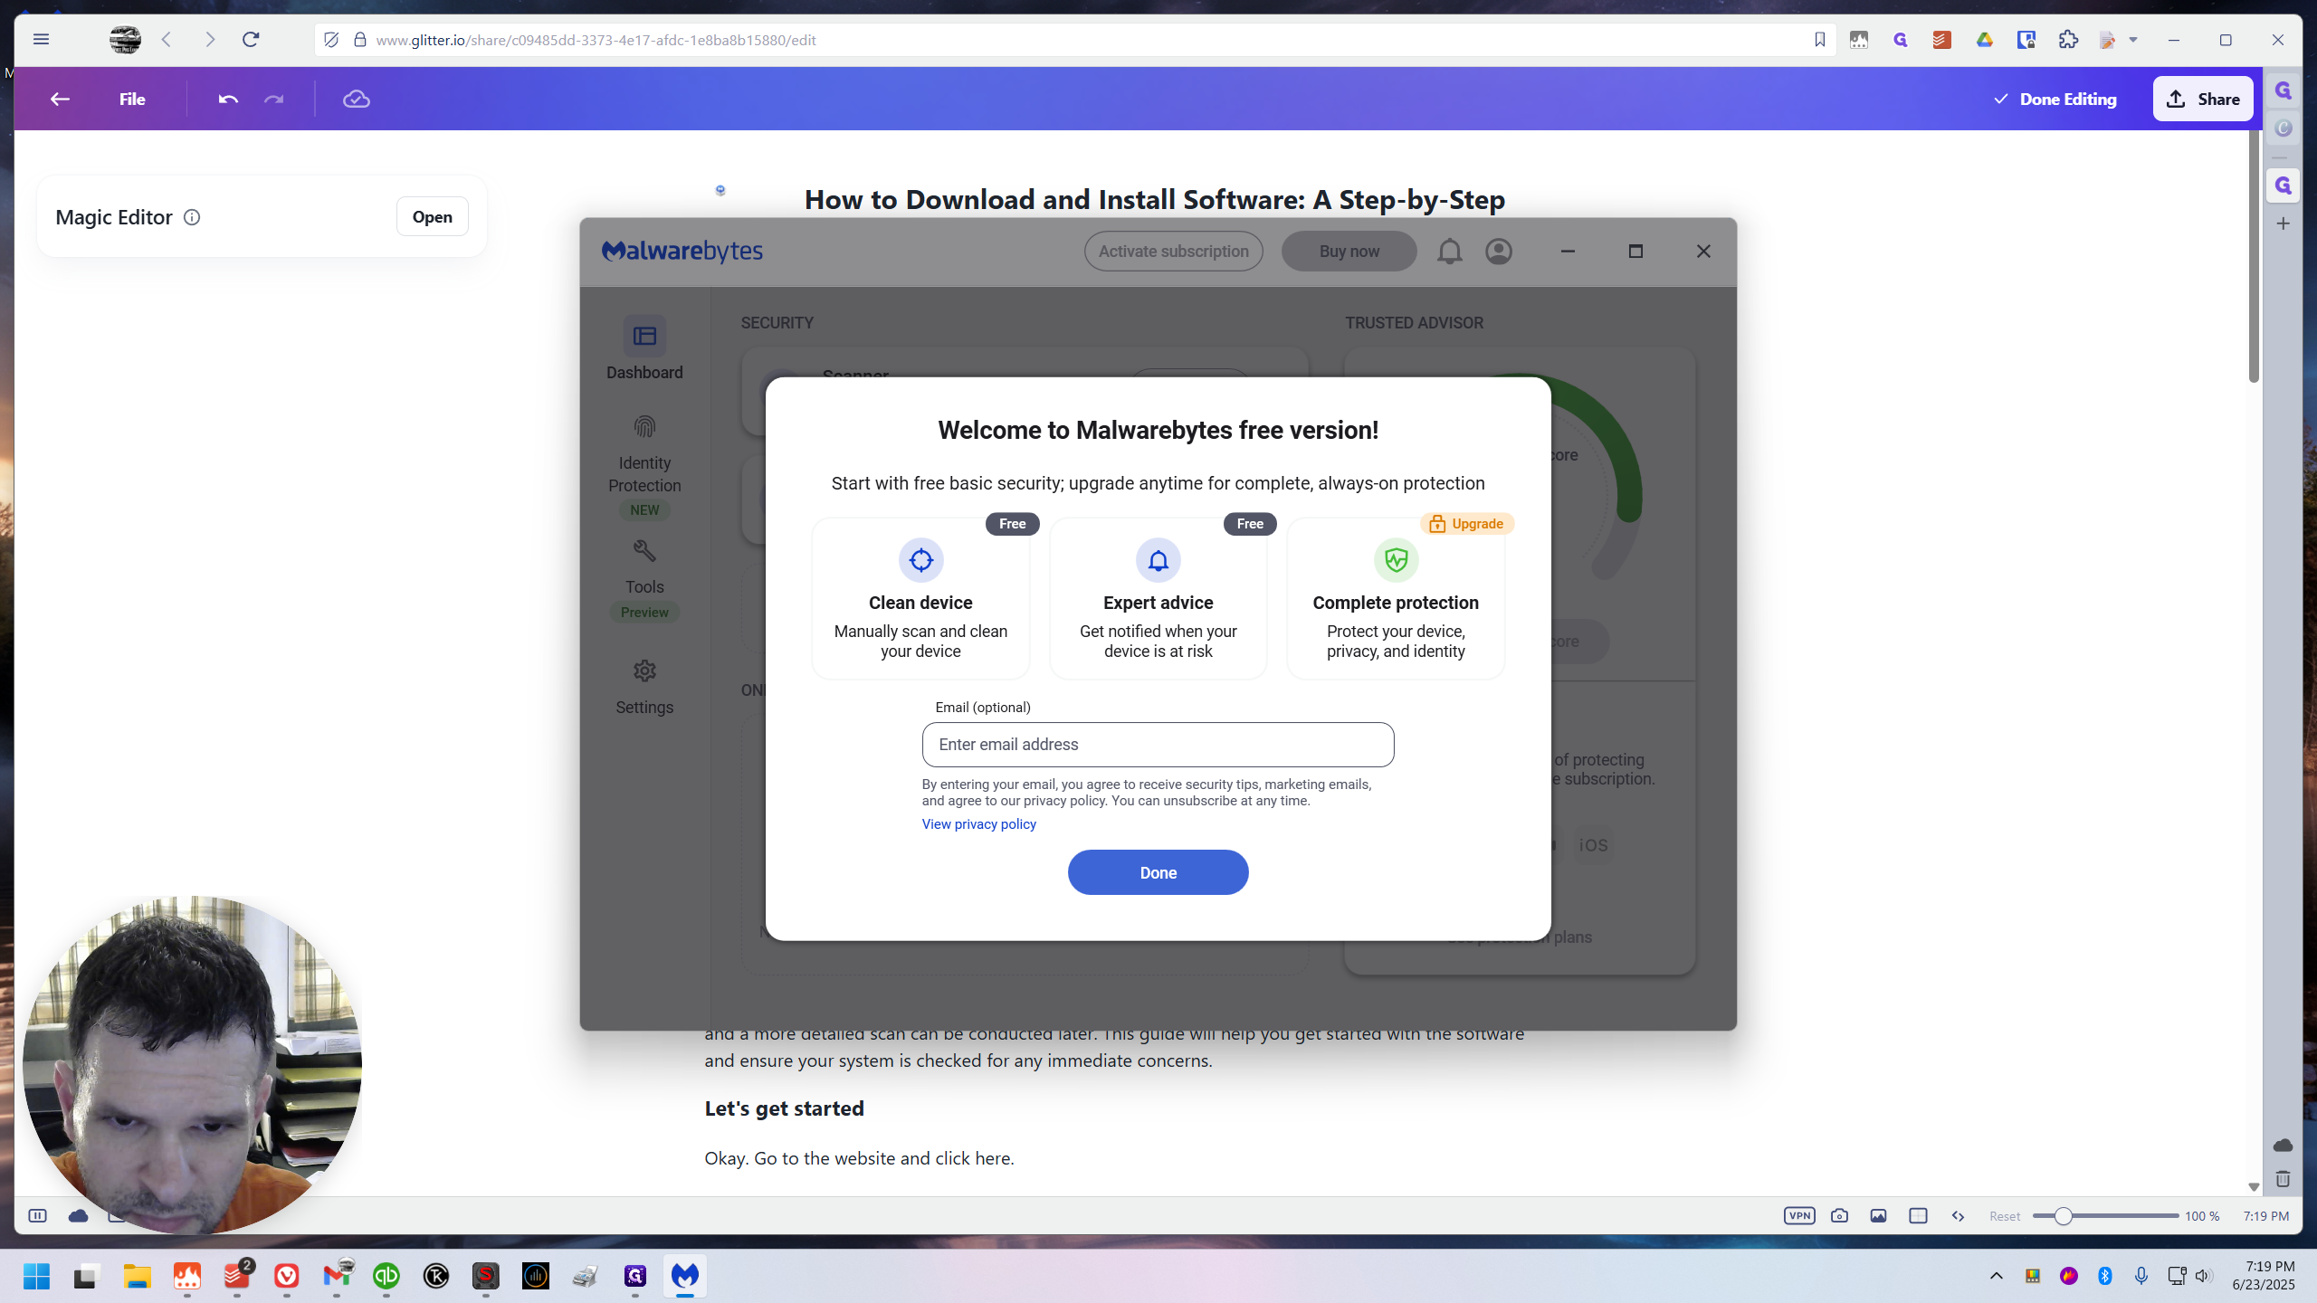
Task: Open Identity Protection in Malwarebytes sidebar
Action: (644, 465)
